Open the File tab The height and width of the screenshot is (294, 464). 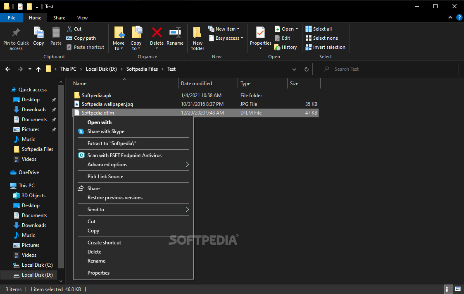tap(12, 18)
